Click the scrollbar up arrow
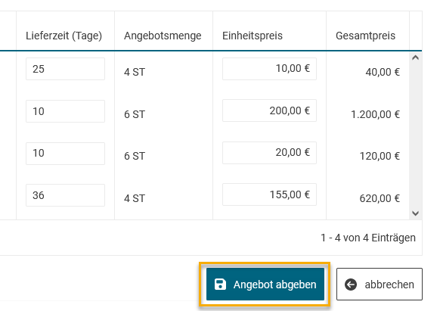Screen dimensions: 440x311 [x=416, y=58]
